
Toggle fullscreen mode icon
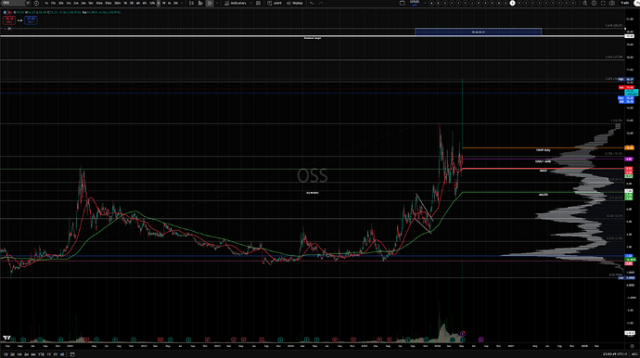coord(603,3)
